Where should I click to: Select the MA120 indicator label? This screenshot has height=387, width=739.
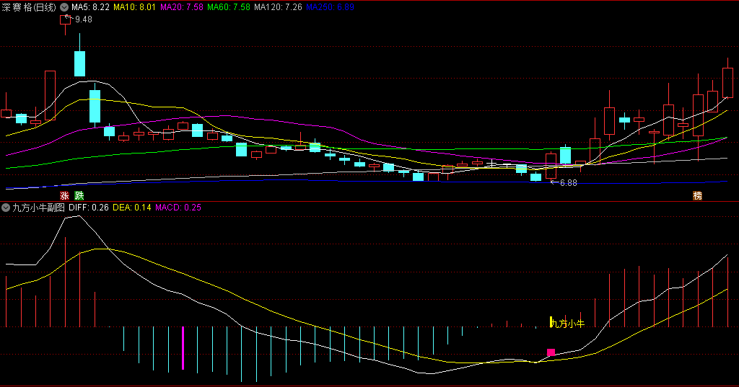point(279,6)
